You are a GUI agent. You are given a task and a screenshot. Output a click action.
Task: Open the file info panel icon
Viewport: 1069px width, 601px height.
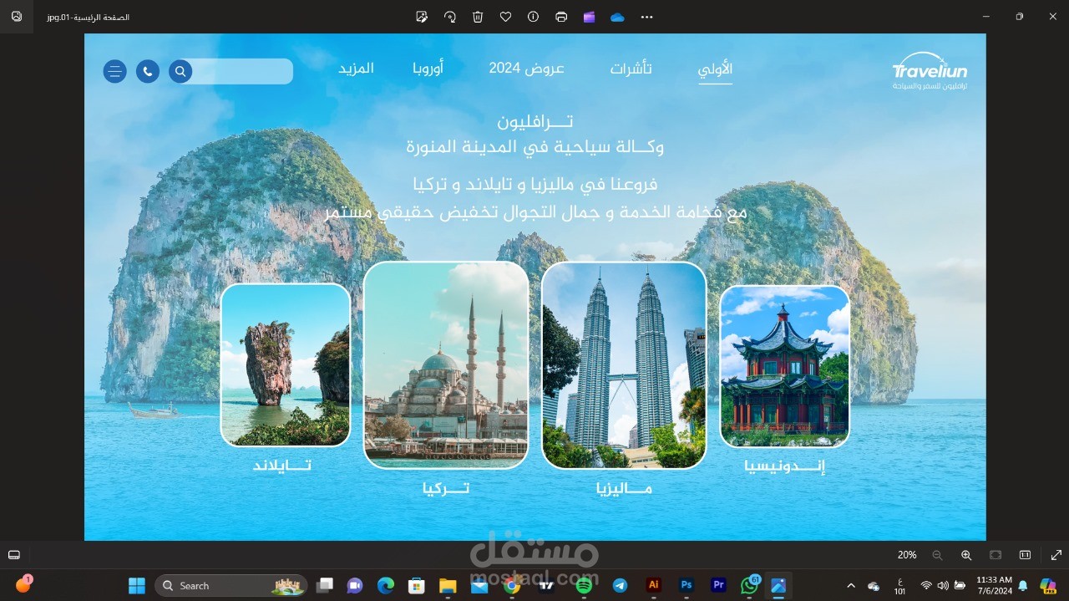tap(533, 17)
